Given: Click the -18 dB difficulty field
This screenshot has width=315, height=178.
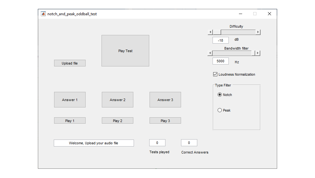Looking at the screenshot, I should 220,40.
